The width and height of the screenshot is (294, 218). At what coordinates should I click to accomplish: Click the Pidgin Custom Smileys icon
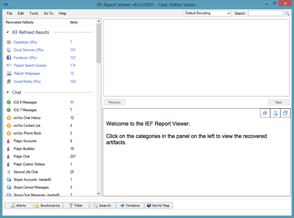[8, 164]
